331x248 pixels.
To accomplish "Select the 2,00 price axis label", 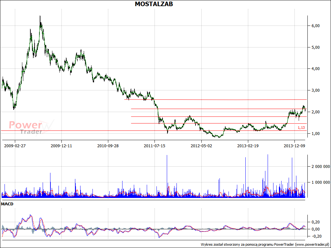I will click(315, 112).
